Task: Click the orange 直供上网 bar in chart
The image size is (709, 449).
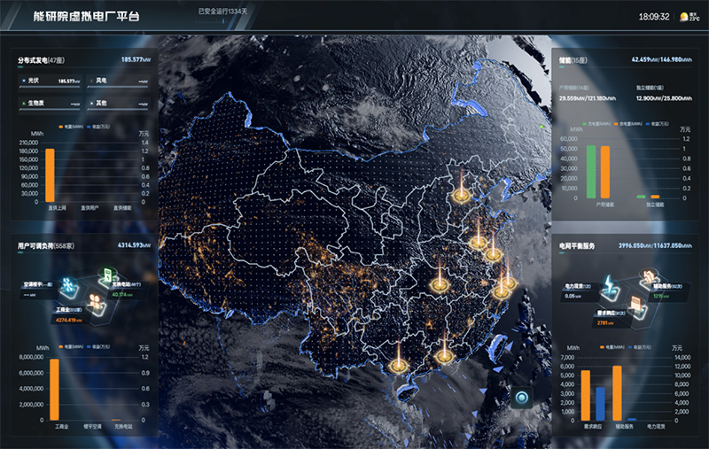Action: (x=51, y=174)
